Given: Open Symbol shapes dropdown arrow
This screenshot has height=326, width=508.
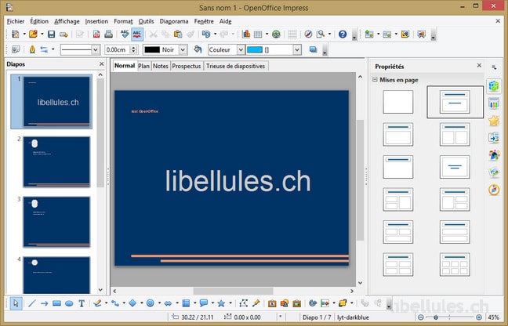Looking at the screenshot, I should point(159,303).
